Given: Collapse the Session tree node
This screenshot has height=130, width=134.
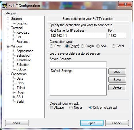Looking at the screenshot, I should [x=8, y=19].
